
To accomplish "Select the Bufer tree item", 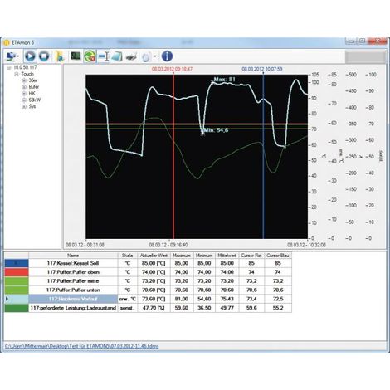I will point(34,87).
